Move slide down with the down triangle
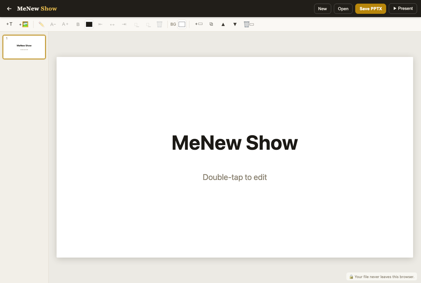421x283 pixels. (x=235, y=24)
